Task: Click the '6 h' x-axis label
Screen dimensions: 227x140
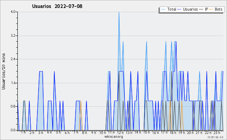Action: point(67,133)
